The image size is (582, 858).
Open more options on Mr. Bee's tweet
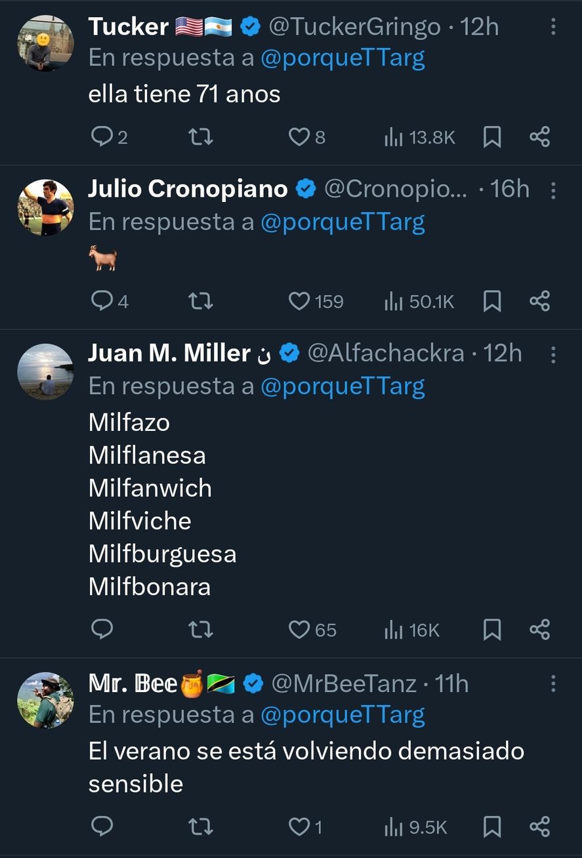553,684
